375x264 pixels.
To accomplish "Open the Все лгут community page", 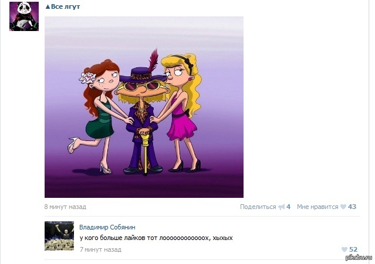I will (x=65, y=6).
